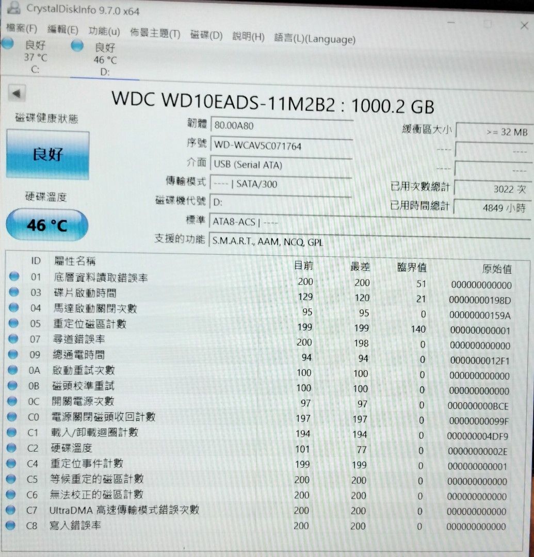Open the 磁碟(D) menu

(206, 35)
